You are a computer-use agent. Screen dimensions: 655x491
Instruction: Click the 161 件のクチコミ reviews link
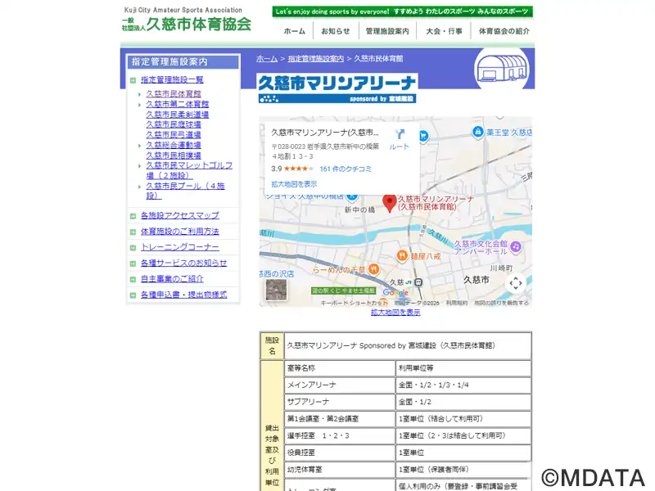346,169
